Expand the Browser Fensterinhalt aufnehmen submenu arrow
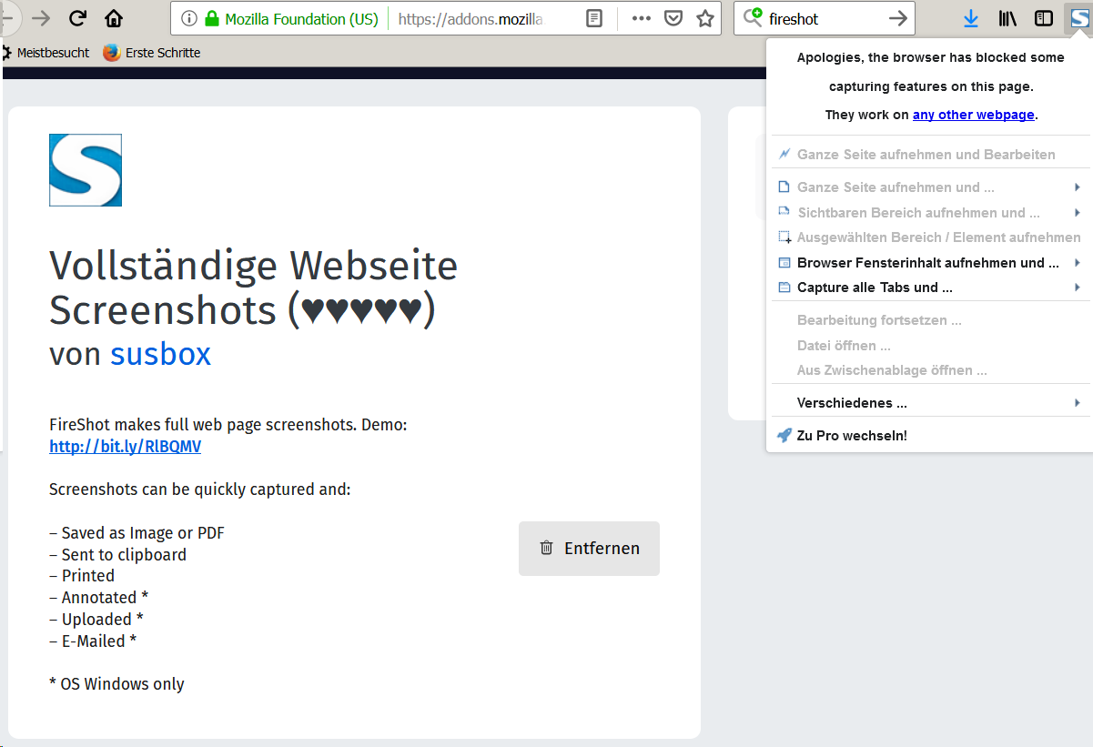Screen dimensions: 1093x747 1078,263
